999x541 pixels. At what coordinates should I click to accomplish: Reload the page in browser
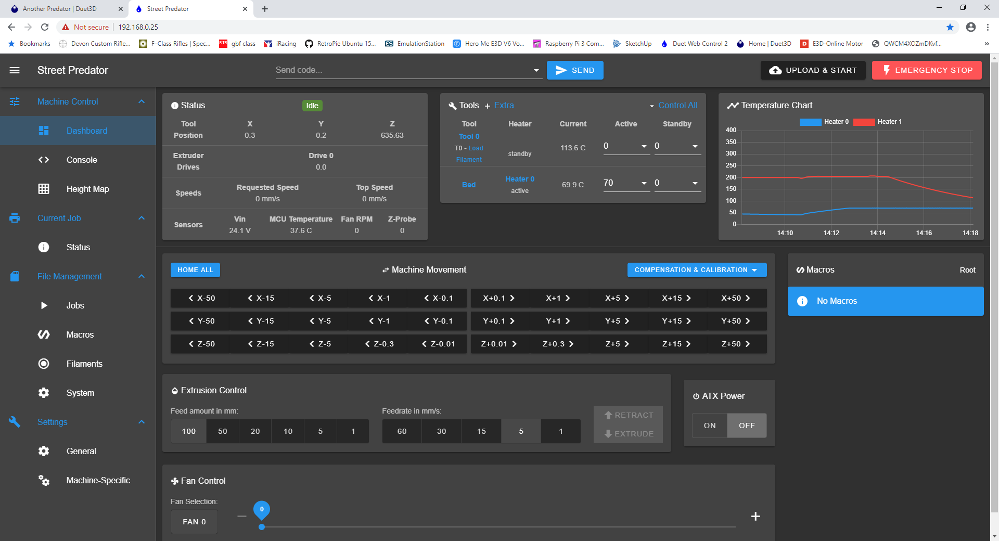tap(45, 27)
